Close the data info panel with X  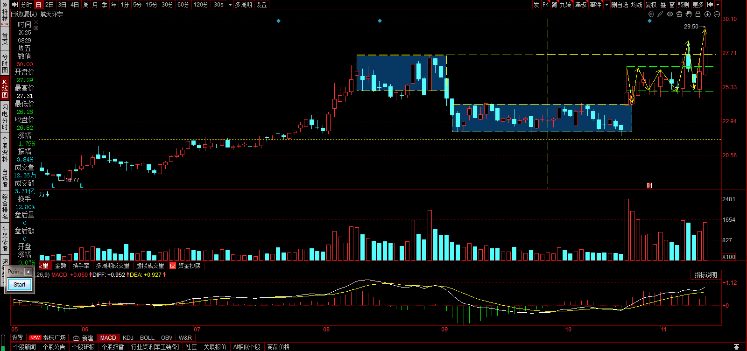pyautogui.click(x=36, y=22)
